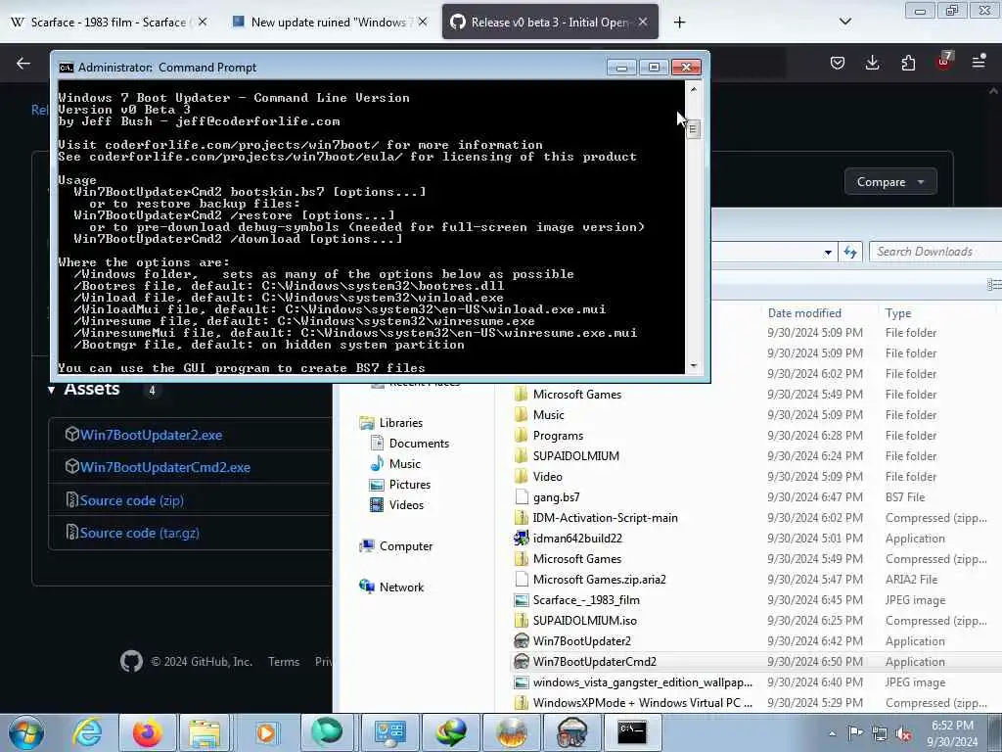Close the Release v0 beta 3 tab
Viewport: 1002px width, 752px height.
click(643, 22)
